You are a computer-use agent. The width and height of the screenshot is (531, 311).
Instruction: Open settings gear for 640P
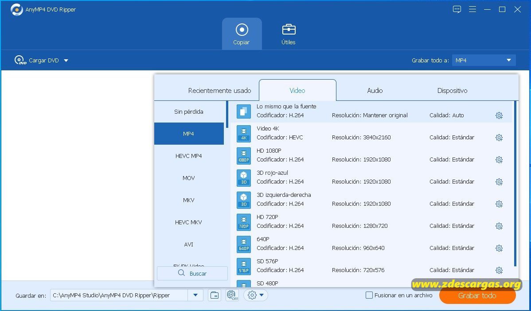499,248
